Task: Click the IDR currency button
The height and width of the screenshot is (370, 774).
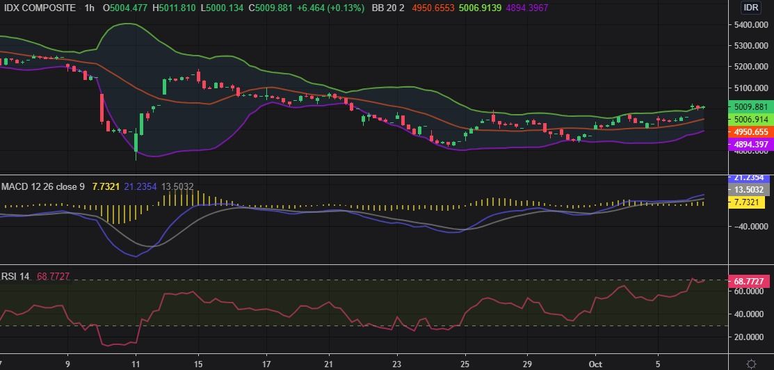Action: point(751,8)
